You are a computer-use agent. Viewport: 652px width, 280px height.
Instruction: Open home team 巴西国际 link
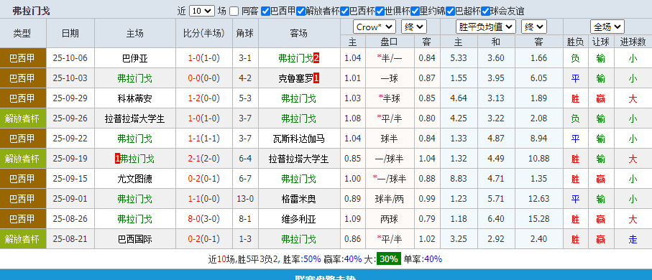[135, 239]
